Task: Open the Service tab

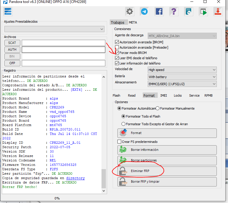Action: click(194, 95)
